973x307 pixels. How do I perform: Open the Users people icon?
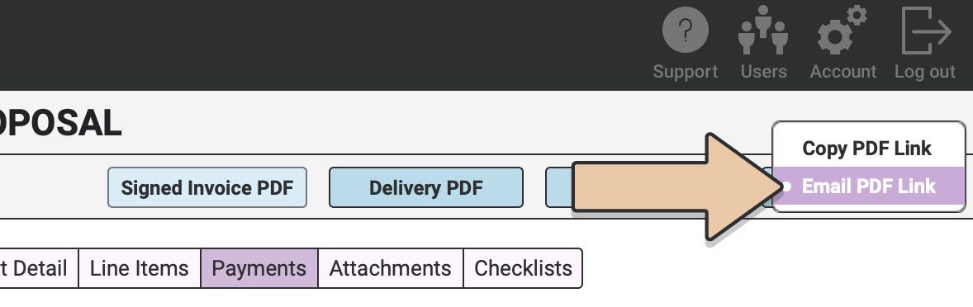[x=763, y=30]
